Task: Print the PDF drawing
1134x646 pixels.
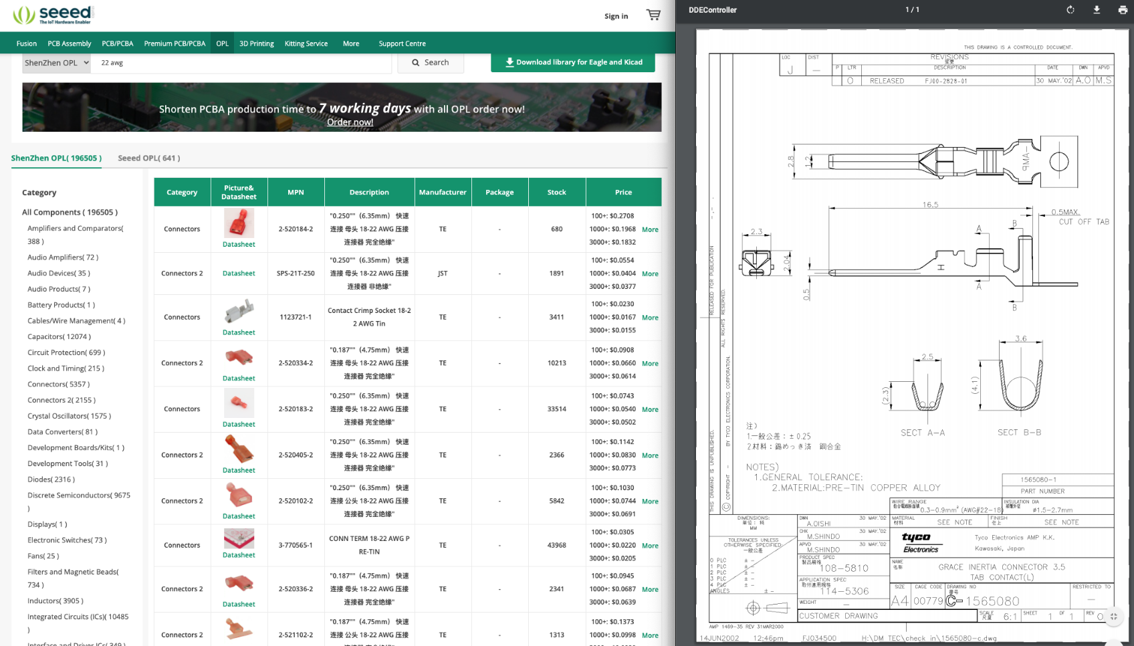Action: tap(1123, 10)
